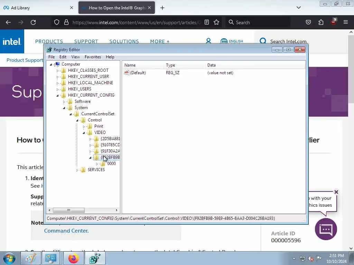Click the Firefox address bar URL

point(136,22)
